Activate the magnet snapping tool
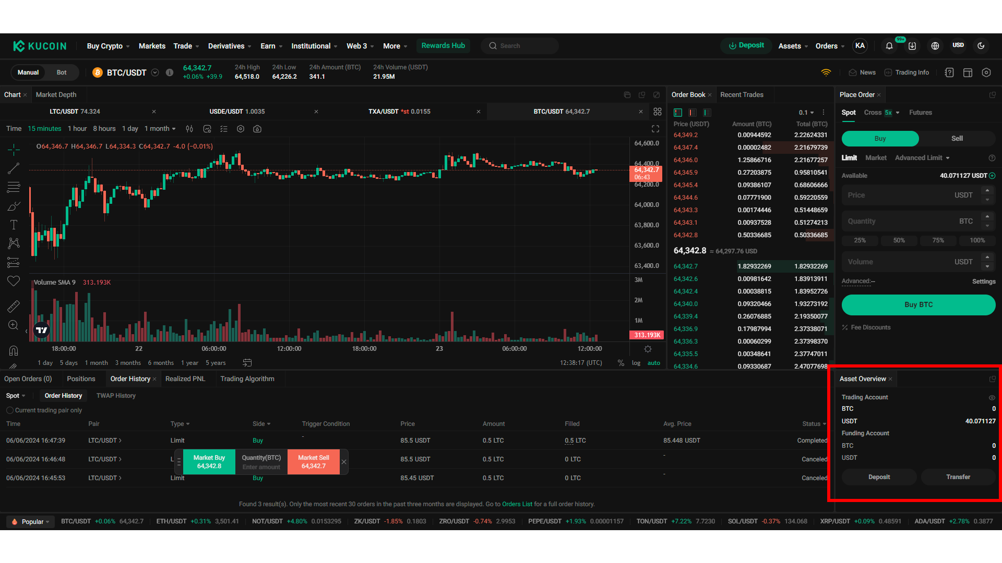Screen dimensions: 1002x563 (14, 350)
